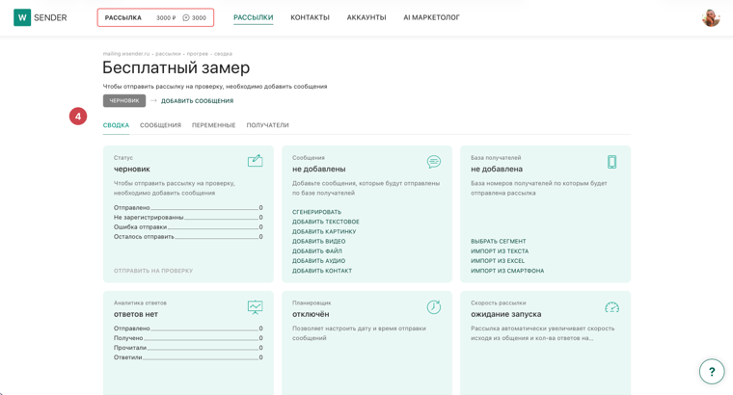
Task: Click the Сгенерировать link
Action: 317,212
